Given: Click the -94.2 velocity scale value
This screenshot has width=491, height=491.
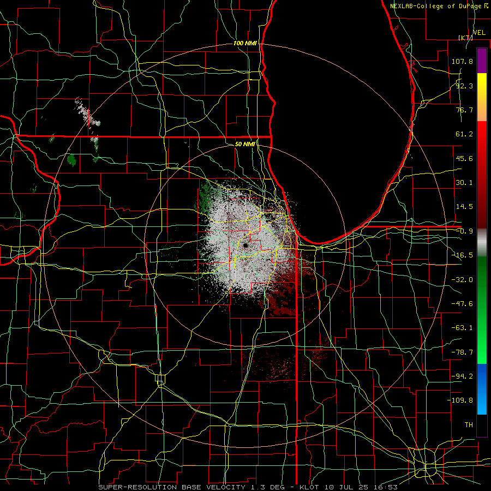Looking at the screenshot, I should [462, 376].
